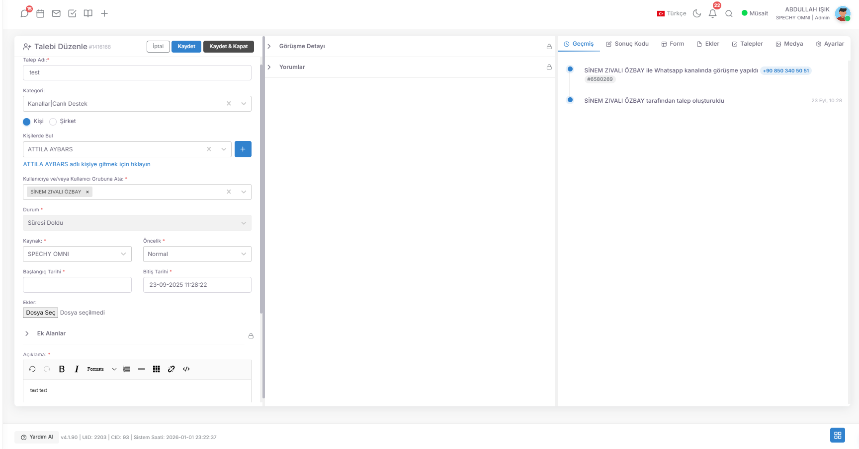Image resolution: width=859 pixels, height=449 pixels.
Task: Expand the Ek Alanlar section
Action: click(27, 333)
